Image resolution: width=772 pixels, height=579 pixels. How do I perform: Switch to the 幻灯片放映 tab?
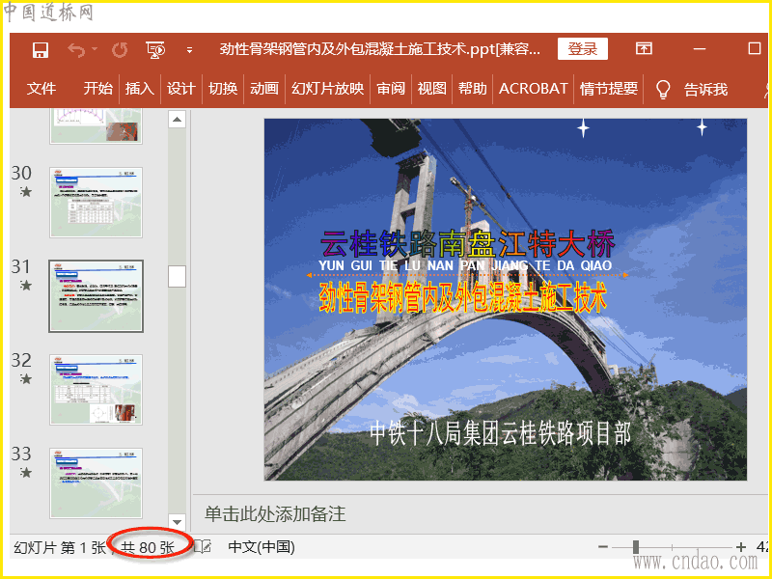[x=327, y=89]
